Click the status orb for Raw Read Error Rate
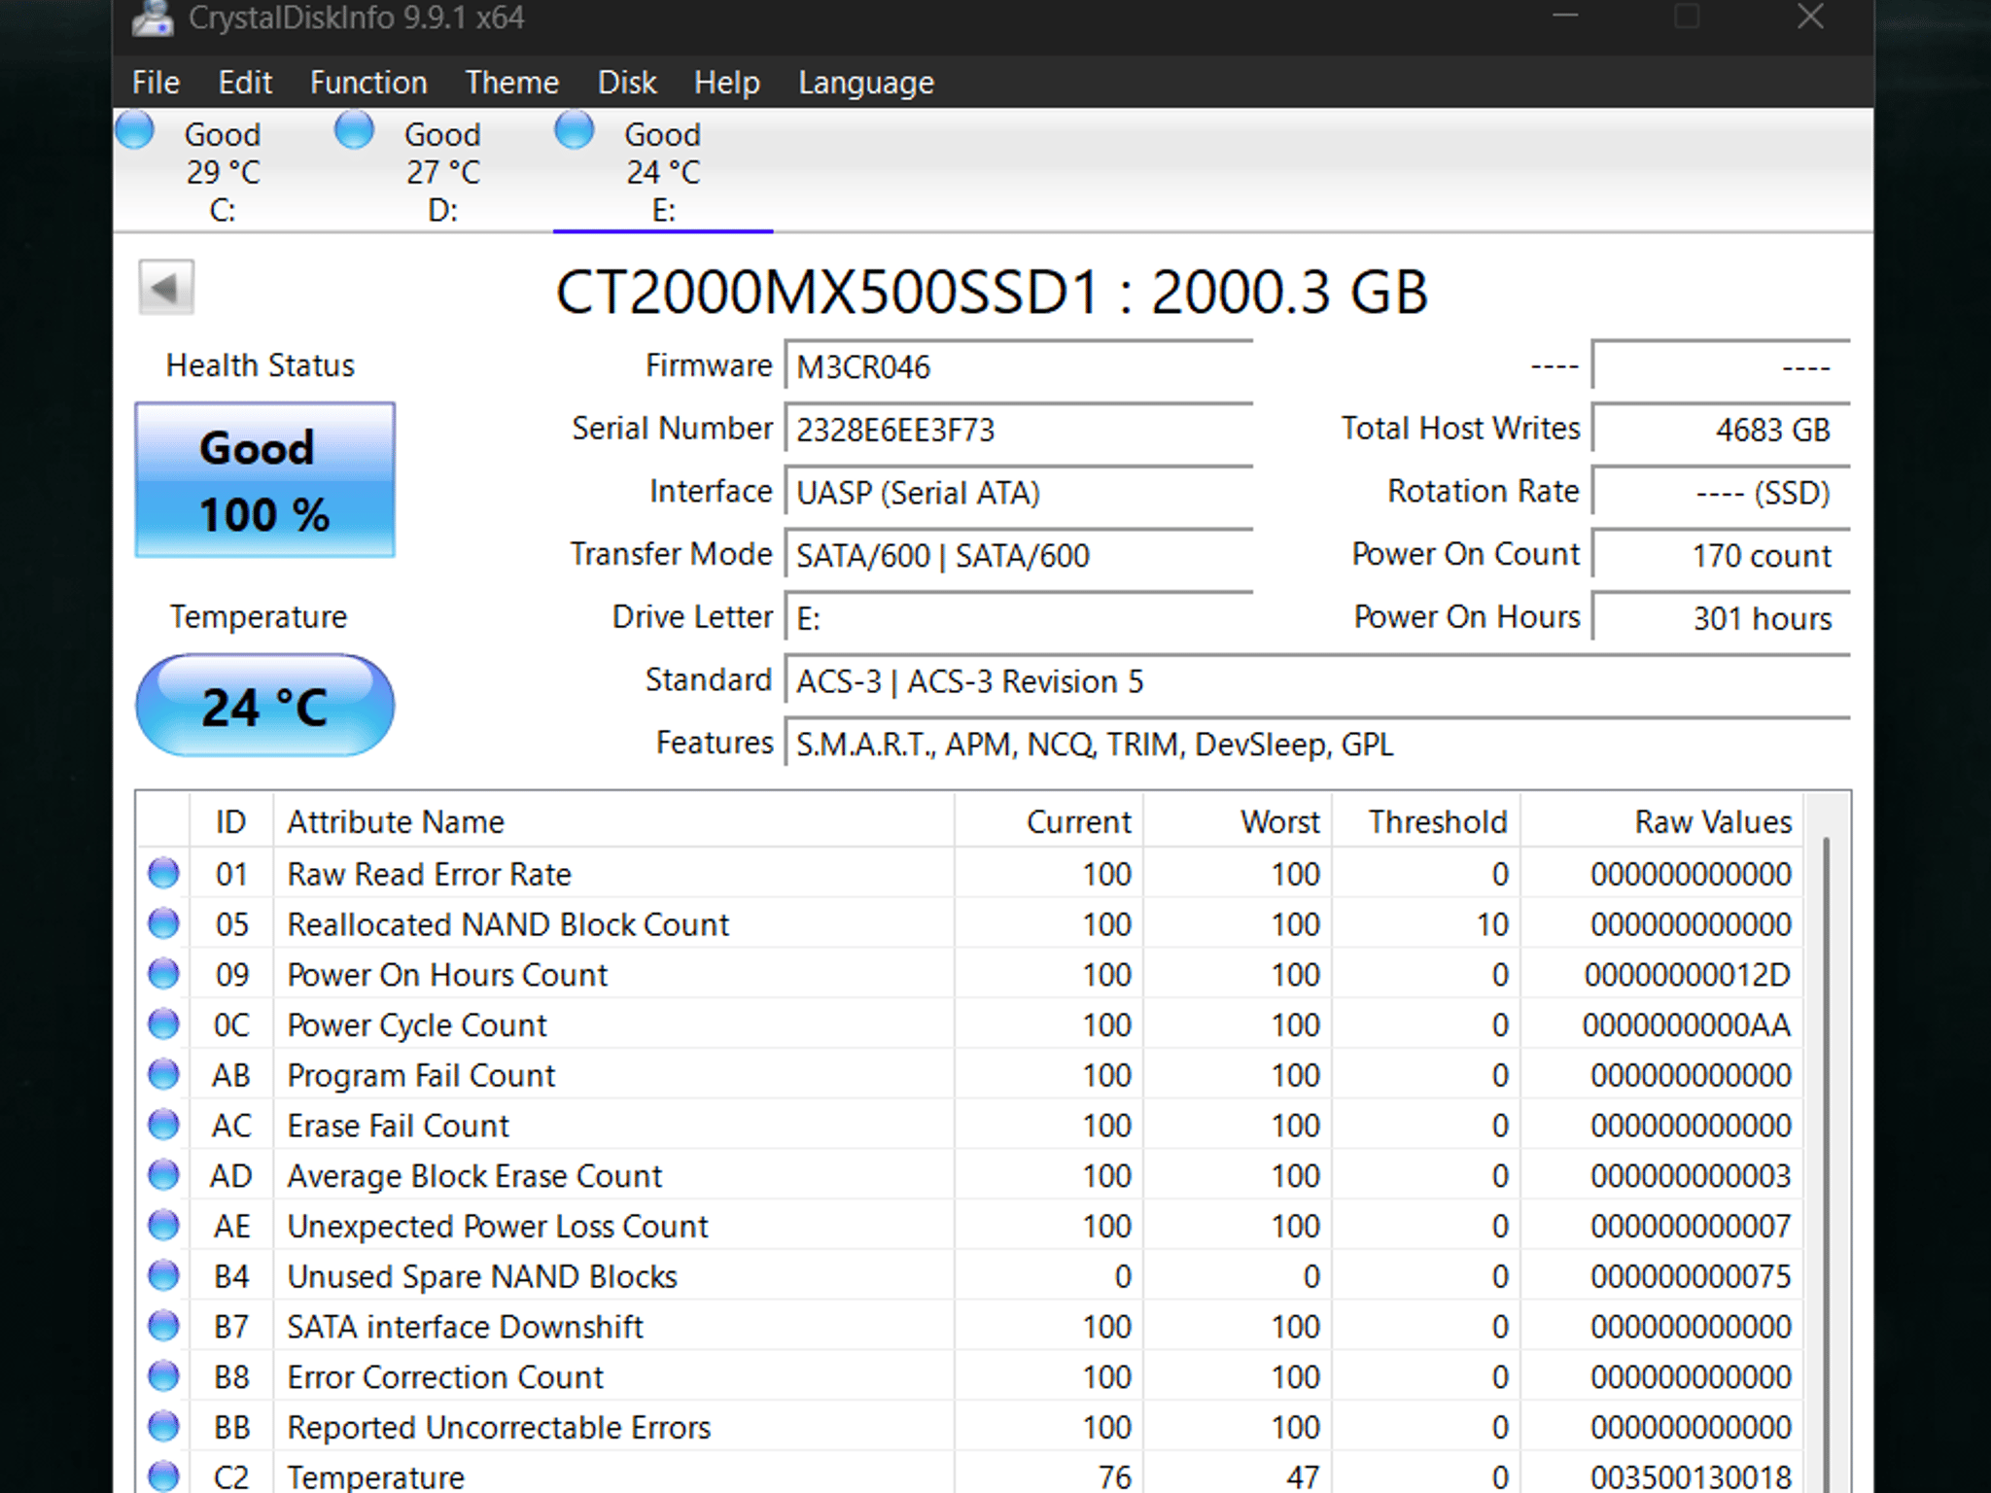The width and height of the screenshot is (1991, 1493). tap(163, 873)
